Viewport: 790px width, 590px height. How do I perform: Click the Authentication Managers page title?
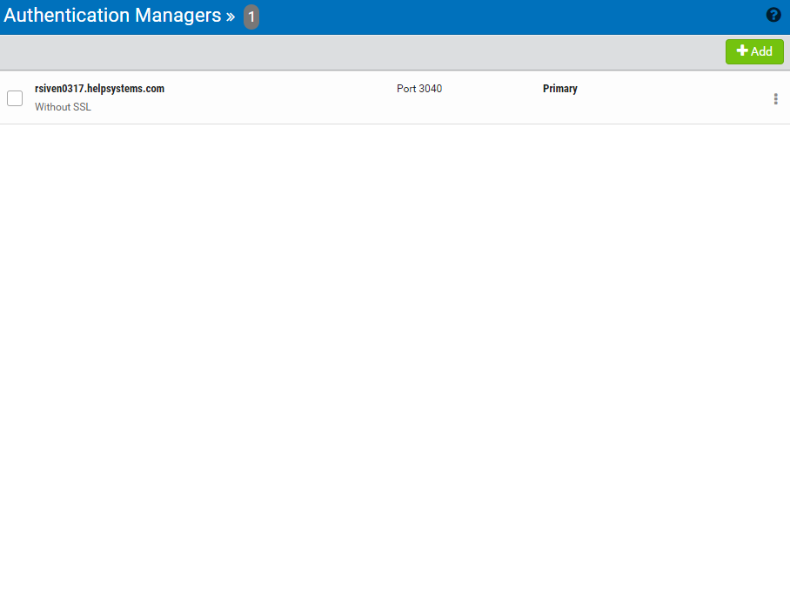pos(112,16)
